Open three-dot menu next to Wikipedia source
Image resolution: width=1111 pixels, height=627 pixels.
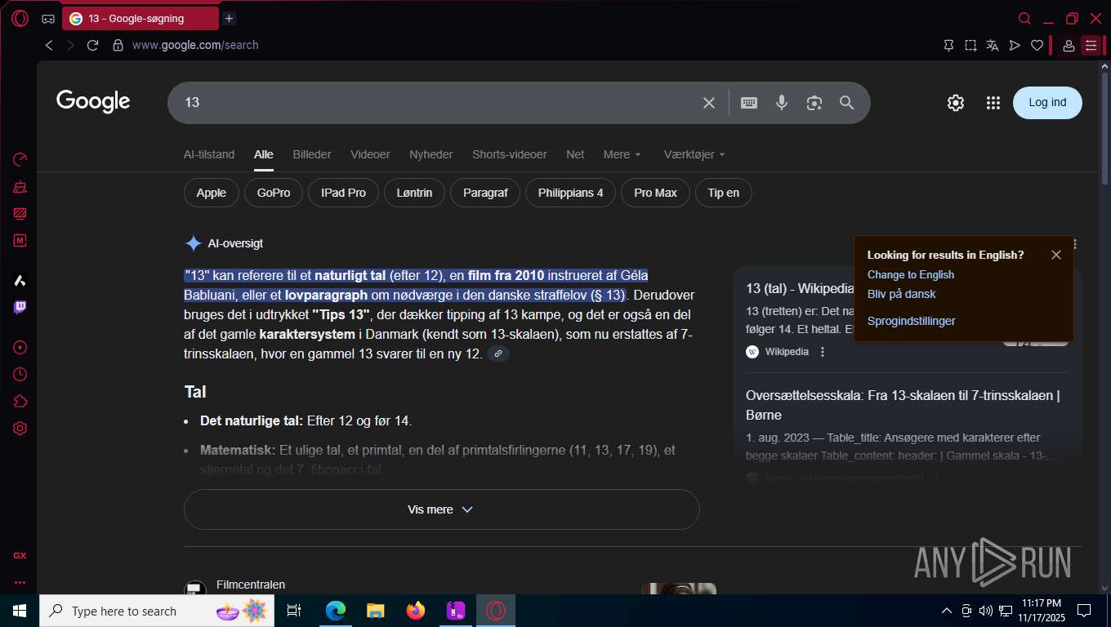823,352
